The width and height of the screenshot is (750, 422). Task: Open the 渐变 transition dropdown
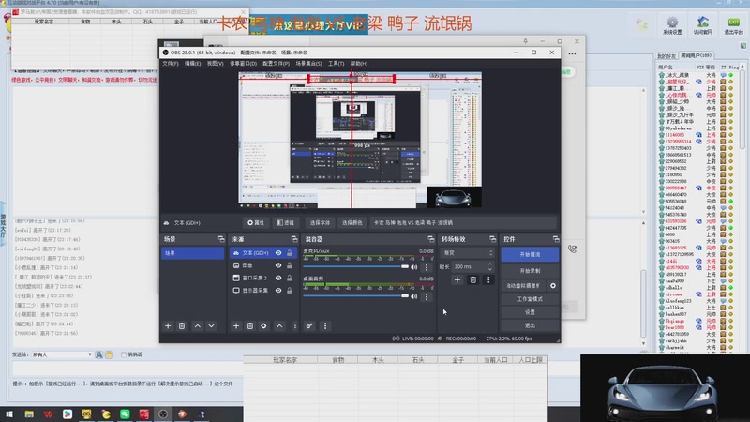pyautogui.click(x=467, y=252)
